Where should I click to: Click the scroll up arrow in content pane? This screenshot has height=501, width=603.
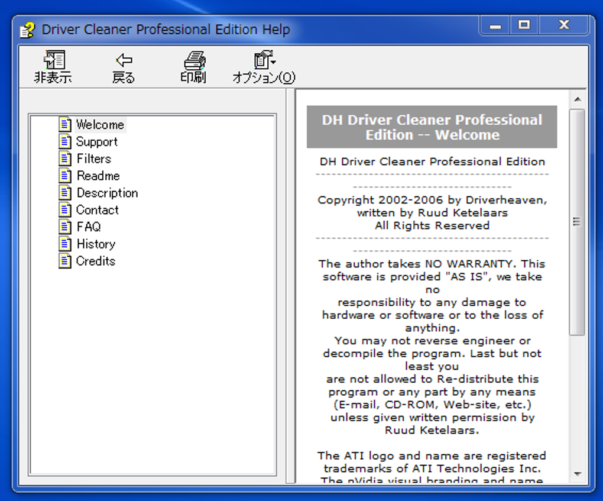[x=577, y=99]
